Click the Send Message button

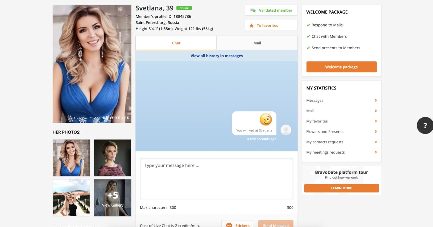276,224
